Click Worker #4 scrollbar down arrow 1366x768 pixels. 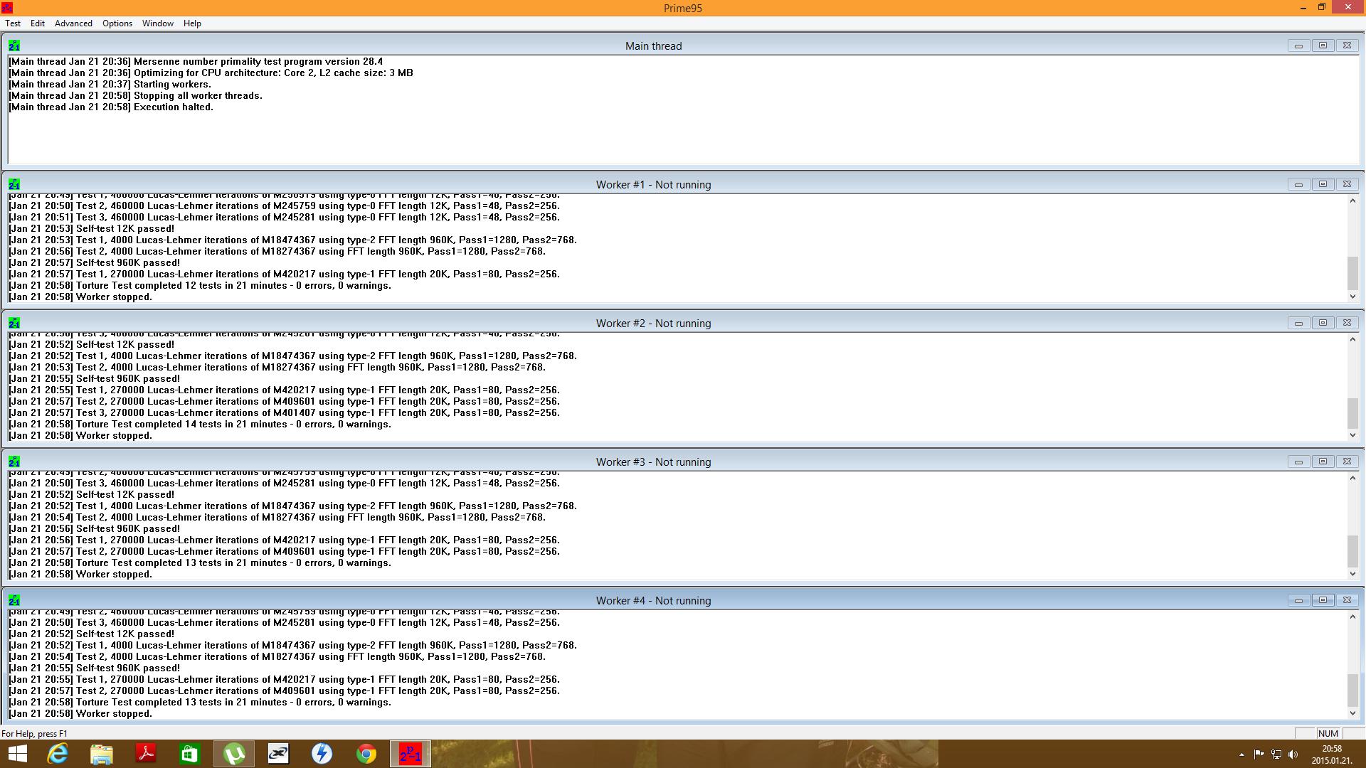(x=1352, y=713)
